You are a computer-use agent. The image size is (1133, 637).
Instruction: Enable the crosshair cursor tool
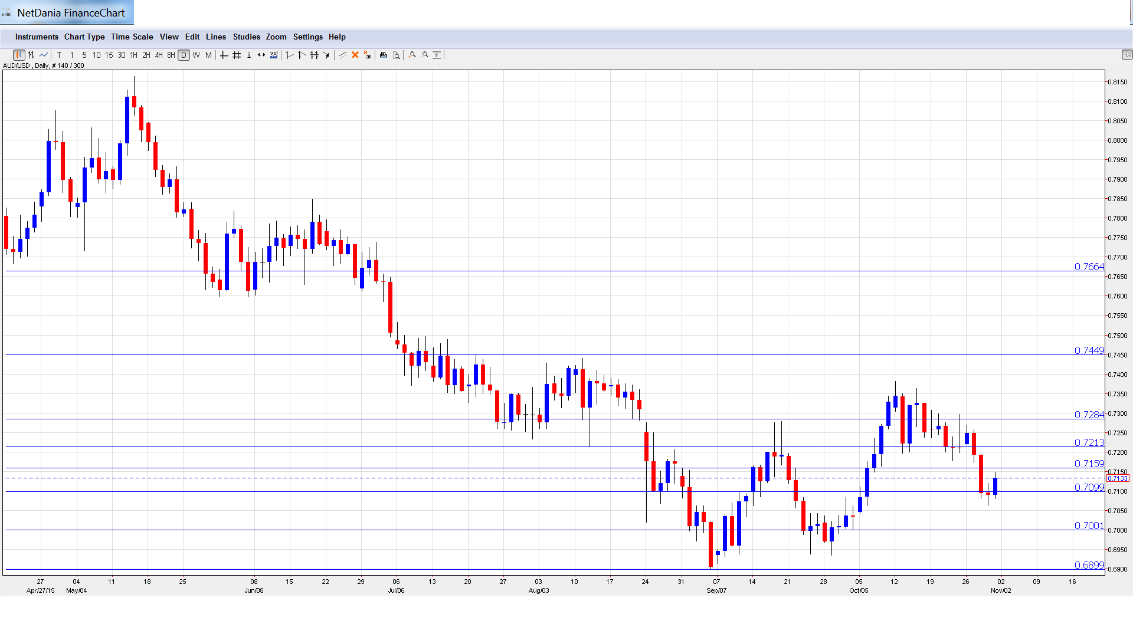pyautogui.click(x=224, y=55)
